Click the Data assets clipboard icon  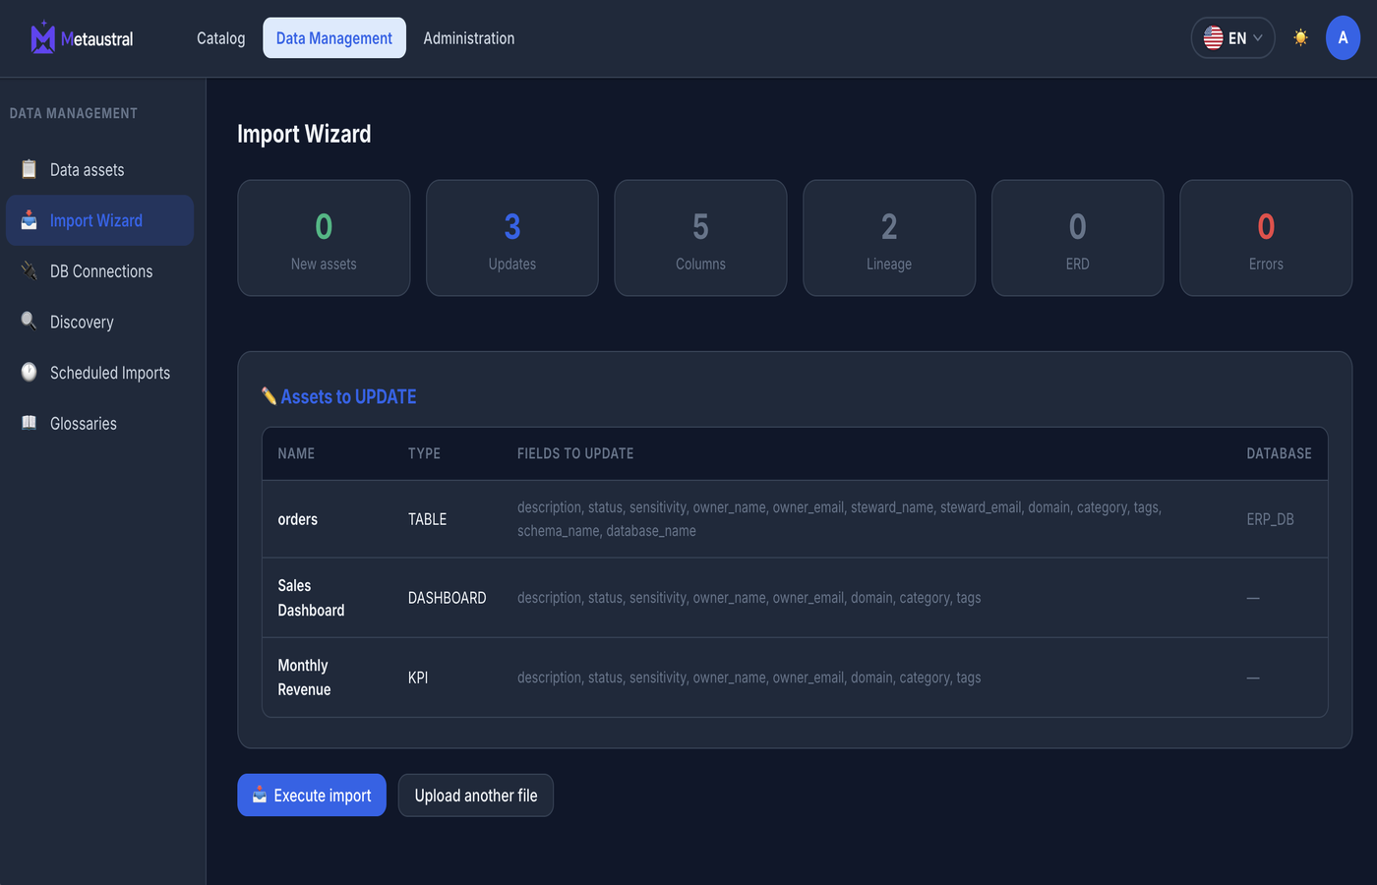click(30, 169)
